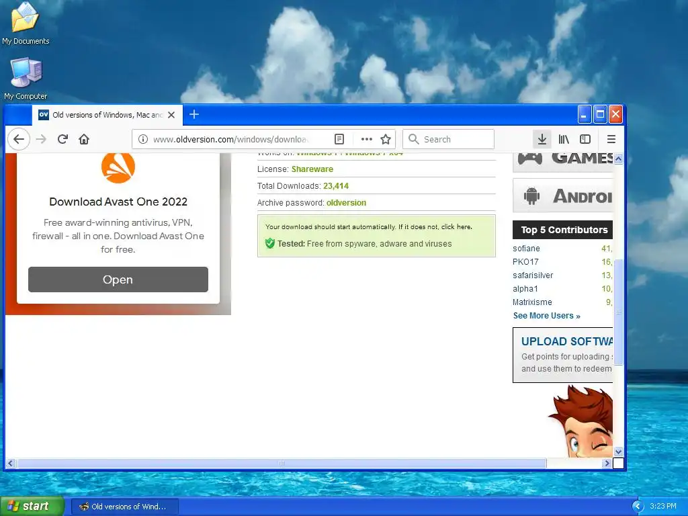This screenshot has width=688, height=516.
Task: Bookmark this page with the star icon
Action: click(x=386, y=139)
